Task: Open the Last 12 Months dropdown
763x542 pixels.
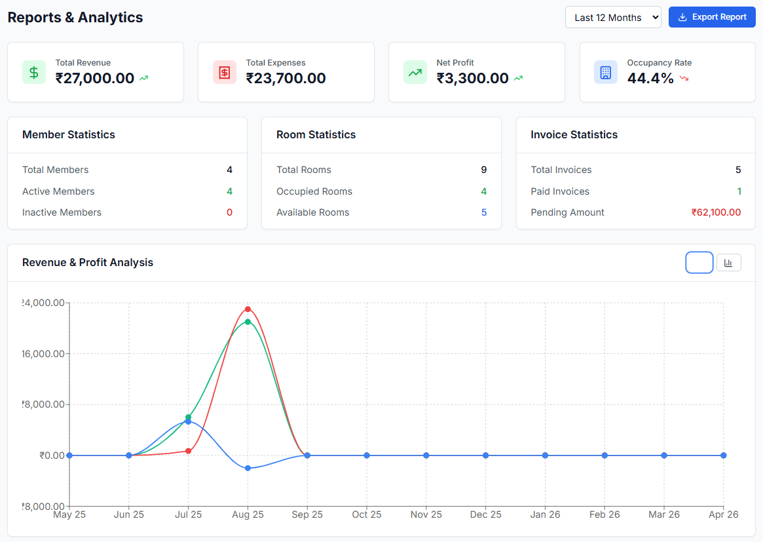Action: point(613,18)
